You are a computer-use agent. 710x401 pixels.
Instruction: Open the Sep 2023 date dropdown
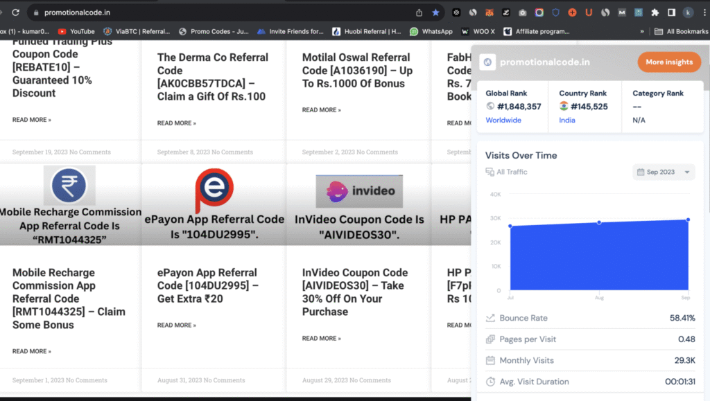[x=664, y=172]
